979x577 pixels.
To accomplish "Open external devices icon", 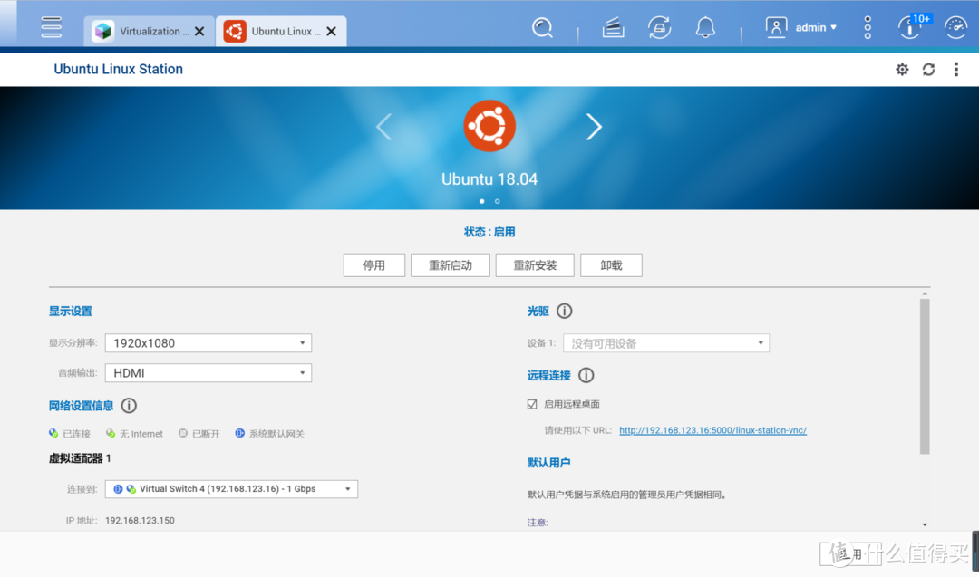I will pos(659,27).
